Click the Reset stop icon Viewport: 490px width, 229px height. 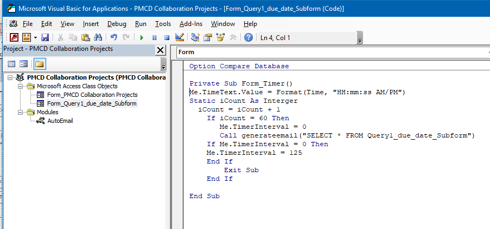point(167,38)
